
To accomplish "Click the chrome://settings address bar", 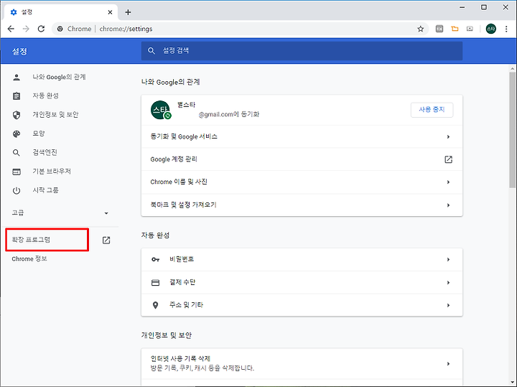I will 241,29.
